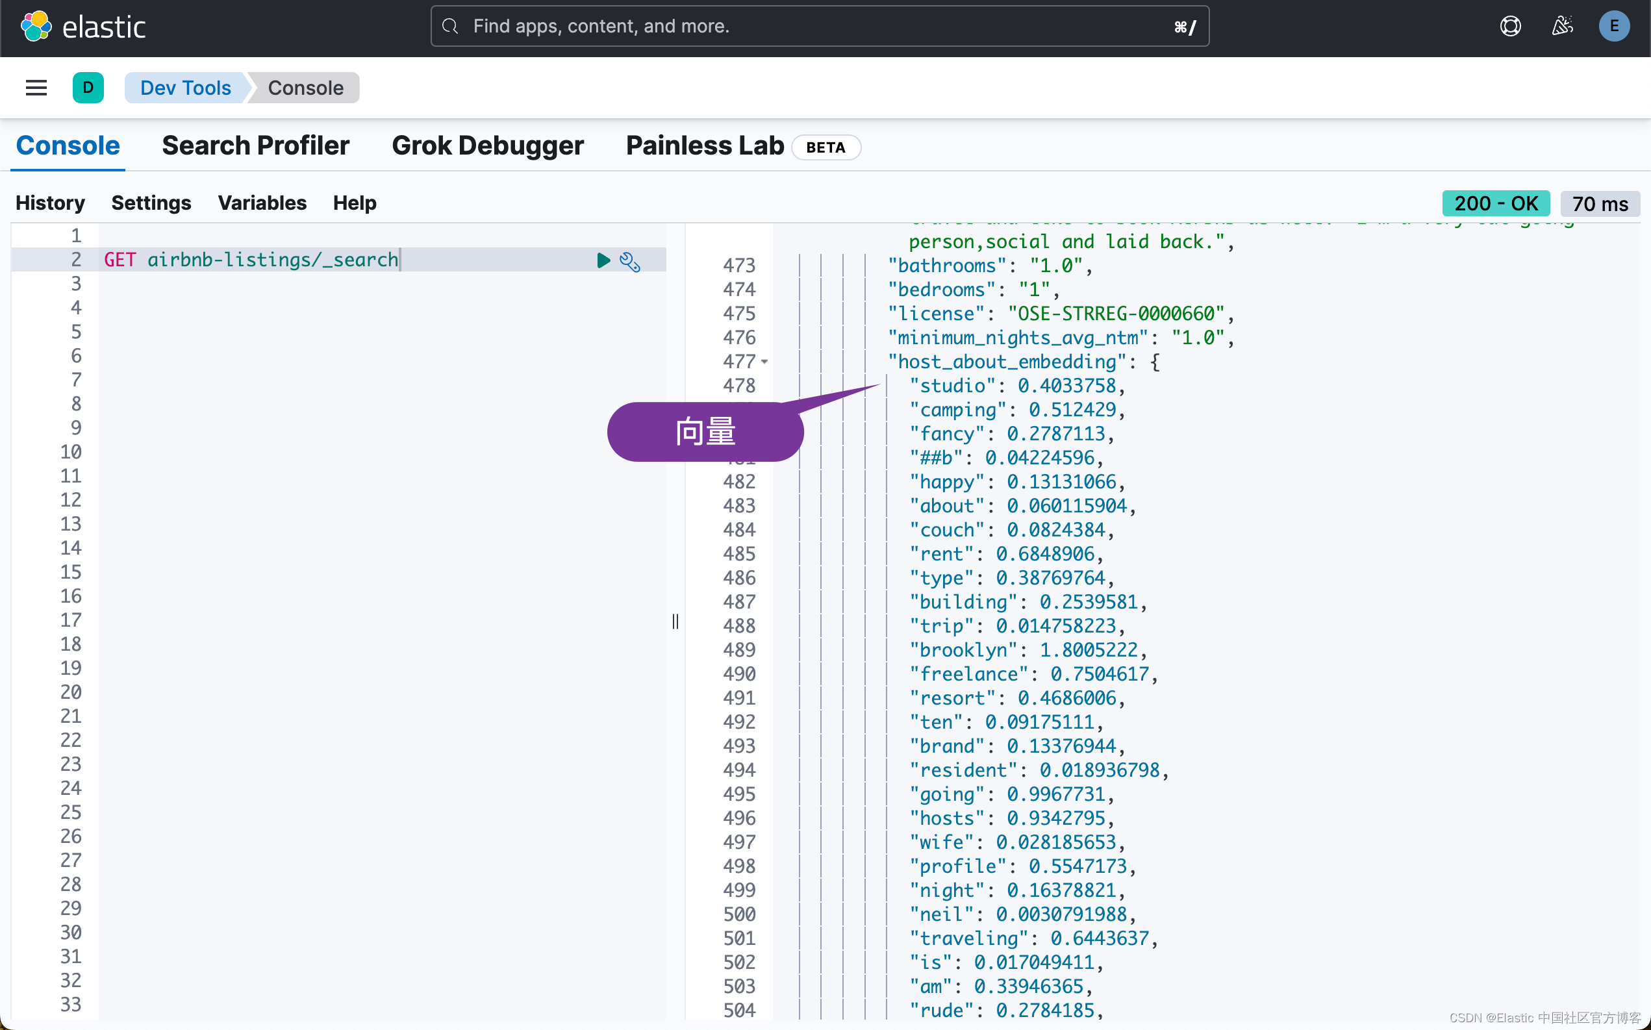The width and height of the screenshot is (1651, 1030).
Task: Open the Grok Debugger tab
Action: coord(488,145)
